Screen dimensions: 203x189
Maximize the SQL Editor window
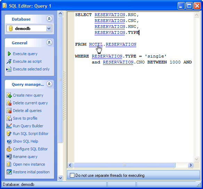pos(189,6)
